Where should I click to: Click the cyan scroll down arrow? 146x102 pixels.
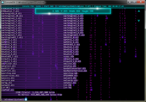tap(139, 21)
